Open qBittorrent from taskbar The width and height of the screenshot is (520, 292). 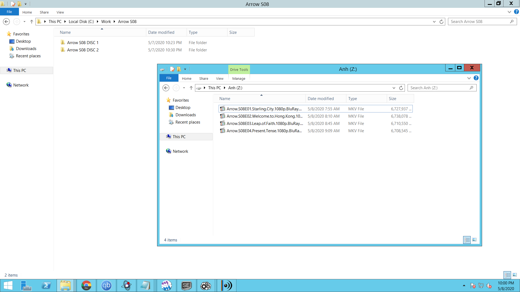(x=106, y=286)
